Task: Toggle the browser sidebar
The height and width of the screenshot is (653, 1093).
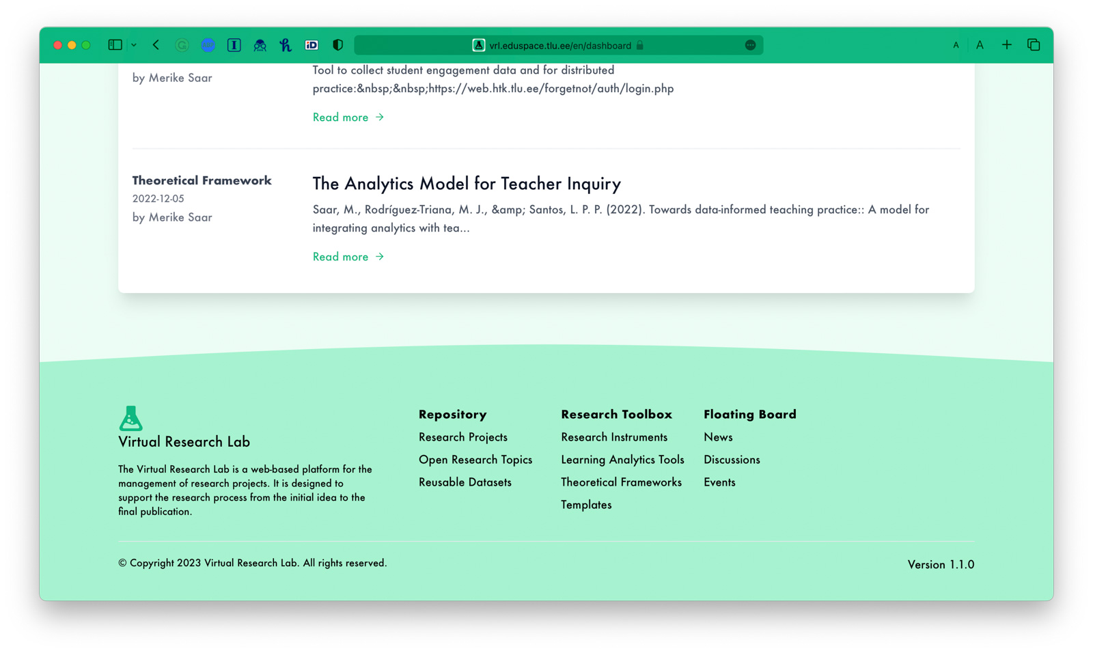Action: click(x=113, y=45)
